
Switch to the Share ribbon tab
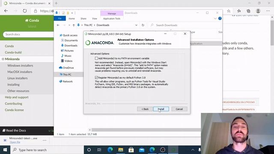click(83, 18)
